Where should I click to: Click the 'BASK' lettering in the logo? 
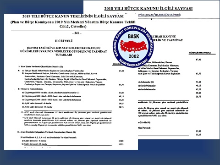point(133,36)
